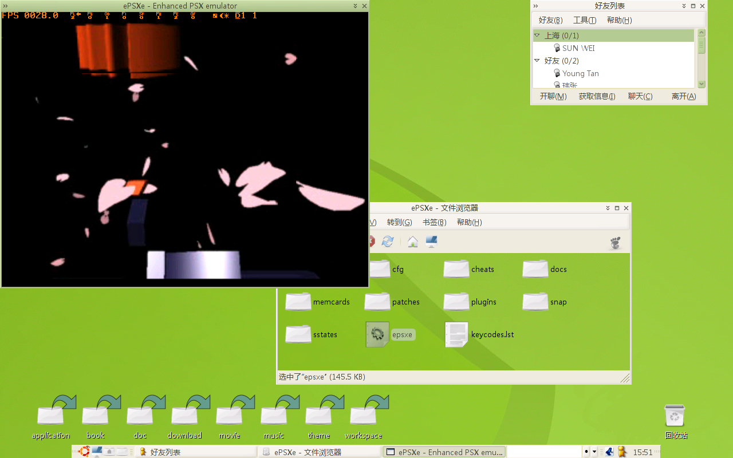
Task: Click the Ubuntu logo menu in the panel
Action: point(85,452)
